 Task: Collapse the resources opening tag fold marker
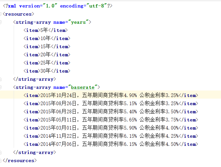[0, 14]
